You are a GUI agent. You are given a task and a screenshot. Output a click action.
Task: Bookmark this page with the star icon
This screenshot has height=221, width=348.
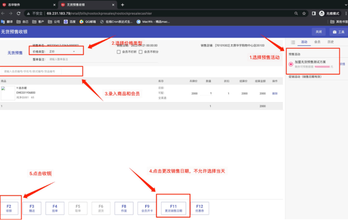[x=304, y=14]
